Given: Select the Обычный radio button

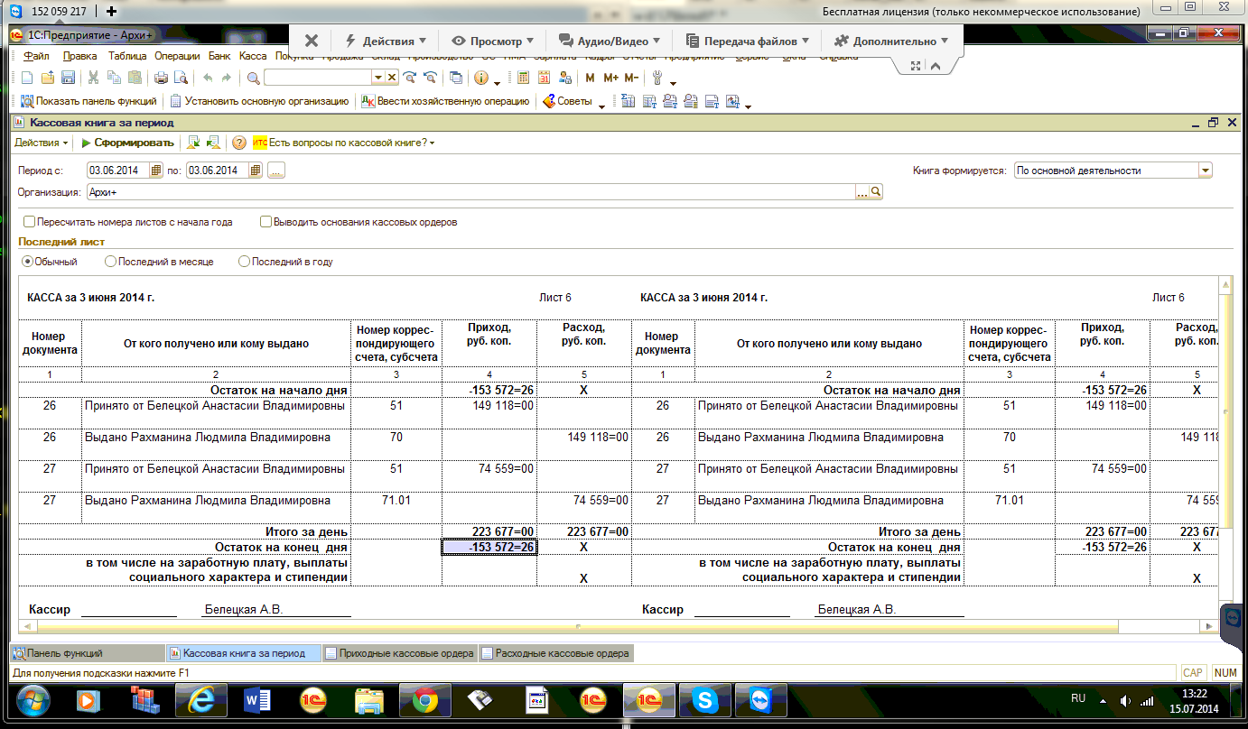Looking at the screenshot, I should pos(27,262).
